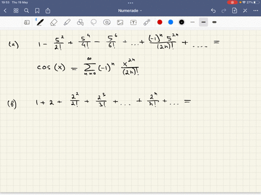The height and width of the screenshot is (195, 261).
Task: Add a new page
Action: coord(234,11)
